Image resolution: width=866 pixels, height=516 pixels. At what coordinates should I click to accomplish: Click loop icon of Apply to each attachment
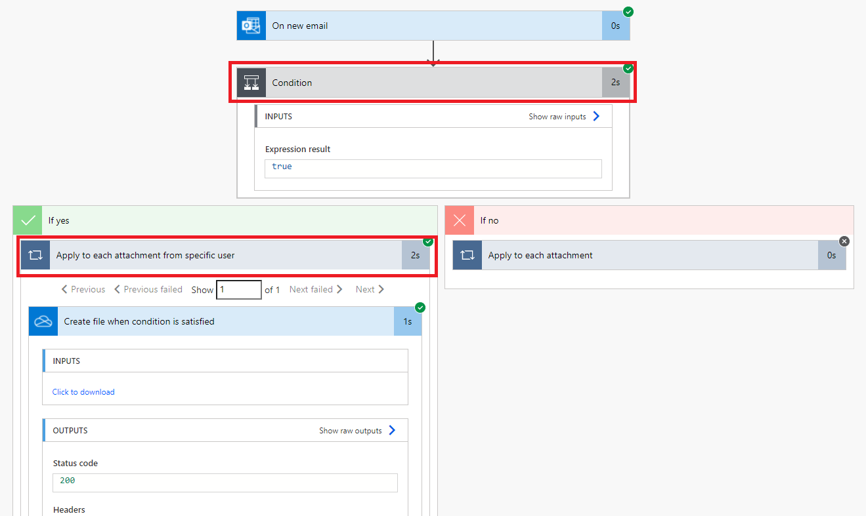pyautogui.click(x=467, y=255)
